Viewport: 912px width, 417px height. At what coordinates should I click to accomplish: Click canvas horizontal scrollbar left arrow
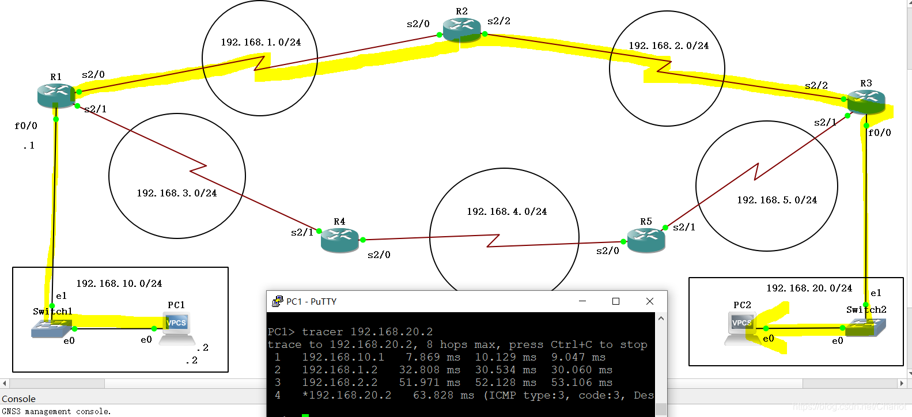click(x=5, y=383)
